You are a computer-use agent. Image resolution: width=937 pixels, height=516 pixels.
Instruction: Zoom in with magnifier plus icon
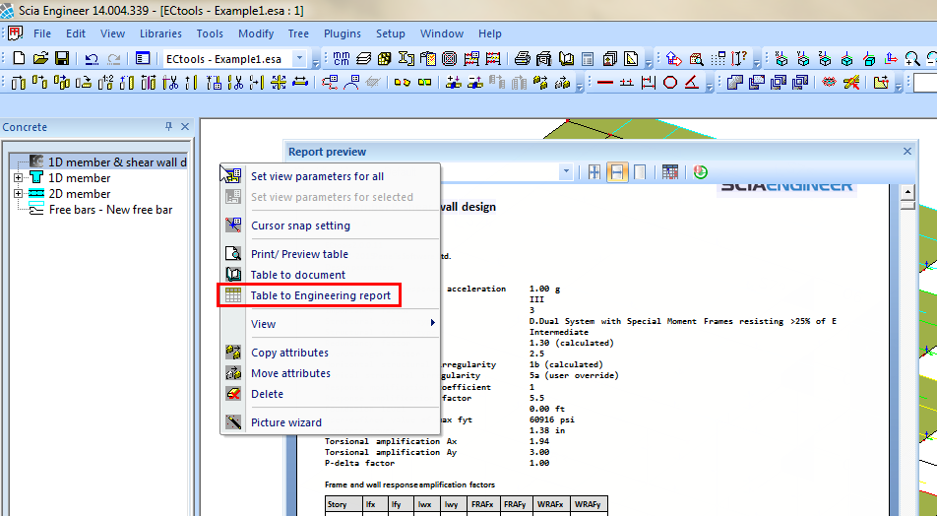911,59
